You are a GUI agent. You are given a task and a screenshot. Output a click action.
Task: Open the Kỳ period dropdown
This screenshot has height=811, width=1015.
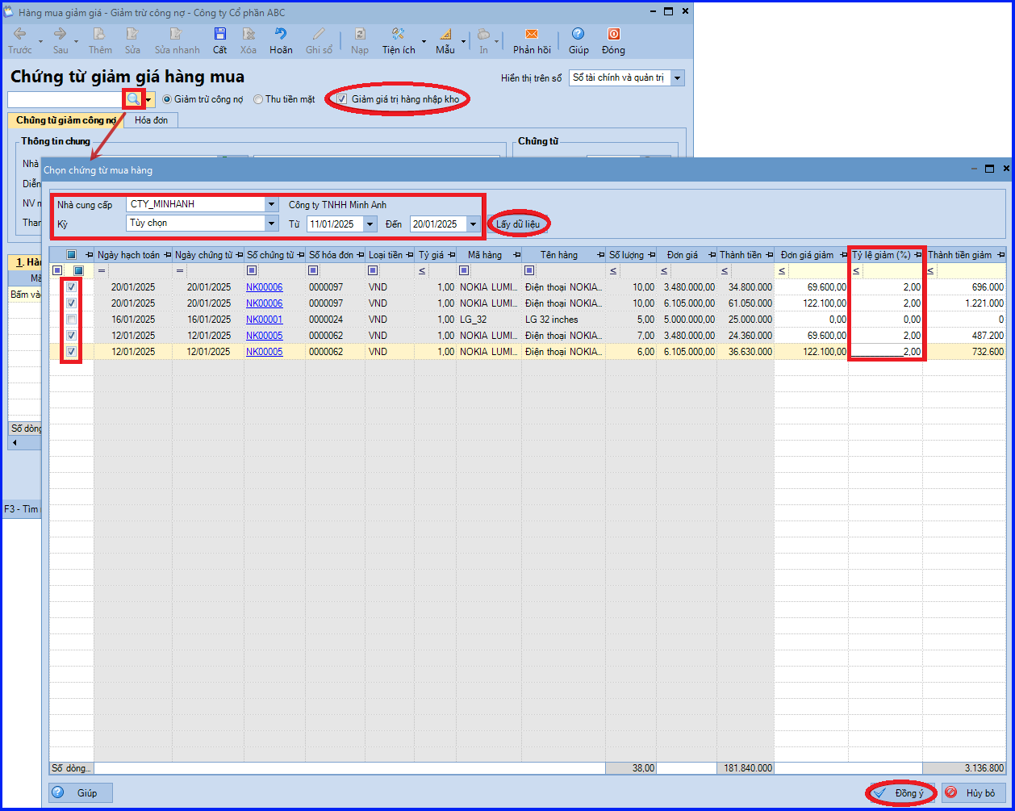pyautogui.click(x=271, y=224)
